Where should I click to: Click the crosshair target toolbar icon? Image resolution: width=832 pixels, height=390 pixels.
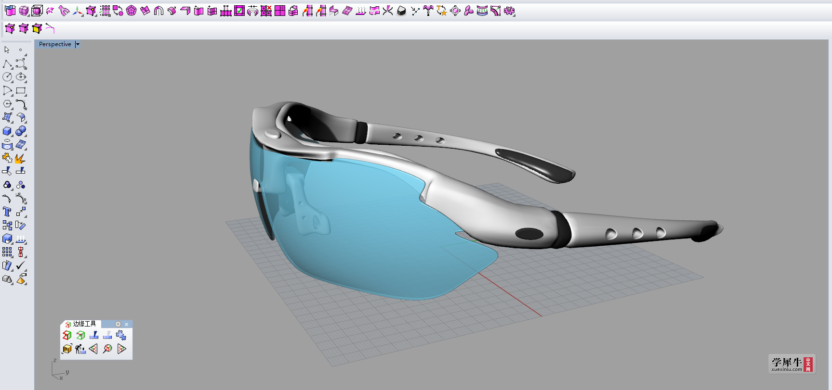click(455, 11)
